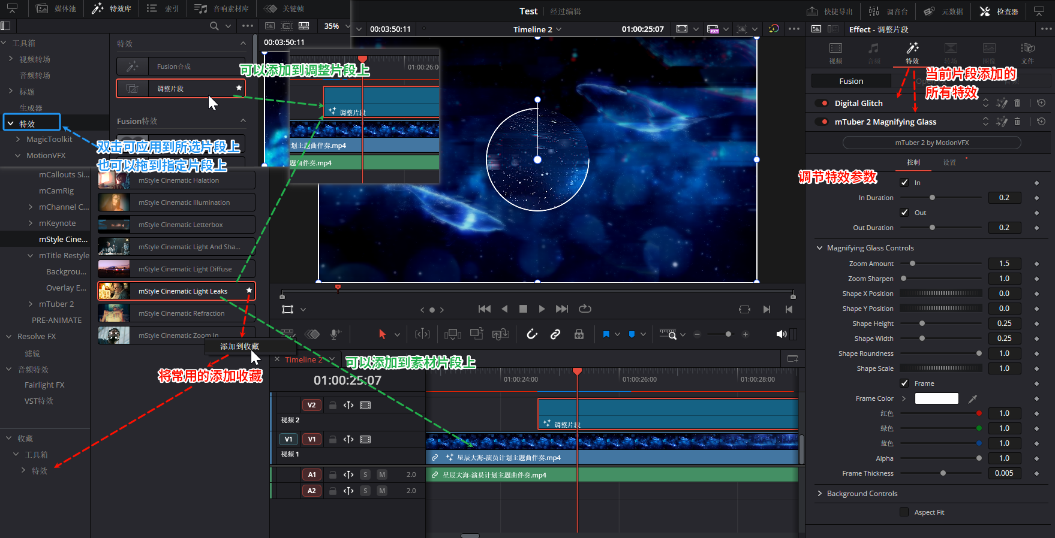Viewport: 1055px width, 538px height.
Task: Select mStyle Cinematic Letterbox effect
Action: pyautogui.click(x=176, y=225)
